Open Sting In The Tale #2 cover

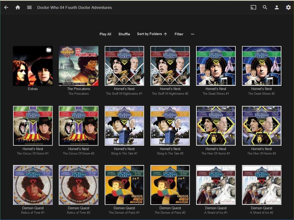tap(170, 126)
